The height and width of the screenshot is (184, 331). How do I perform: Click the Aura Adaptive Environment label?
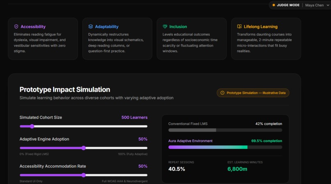[x=191, y=141]
